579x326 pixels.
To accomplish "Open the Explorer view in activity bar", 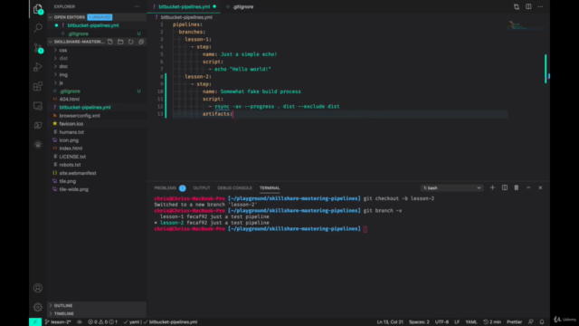I will tap(38, 9).
